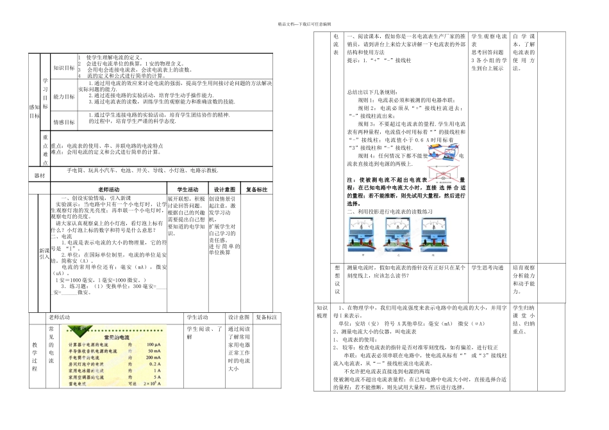Viewport: 609px width, 430px height.
Task: Click the line 难点：会用电流的定义和公式进行简单的计算
Action: coord(106,152)
